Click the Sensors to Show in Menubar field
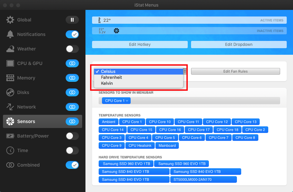Image resolution: width=293 pixels, height=192 pixels. [x=189, y=101]
